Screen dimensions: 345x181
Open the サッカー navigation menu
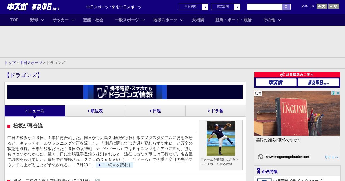click(61, 20)
